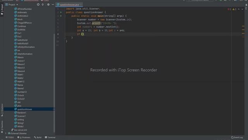Viewport: 248px width, 140px height.
Task: Select the number12 class
Action: pos(21,92)
